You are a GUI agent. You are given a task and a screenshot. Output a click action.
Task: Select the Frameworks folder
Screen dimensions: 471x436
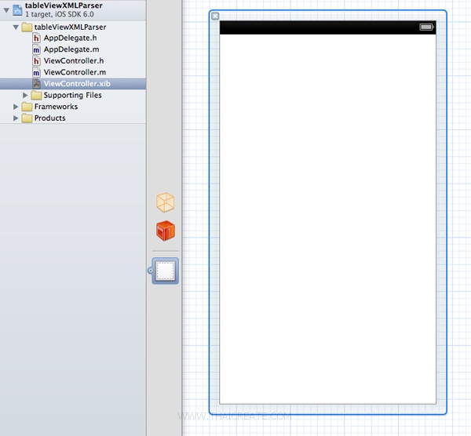click(x=55, y=107)
